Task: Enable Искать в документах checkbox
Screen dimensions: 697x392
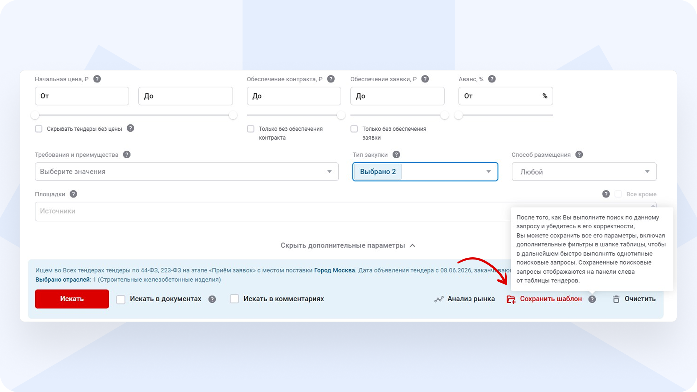Action: [x=121, y=299]
